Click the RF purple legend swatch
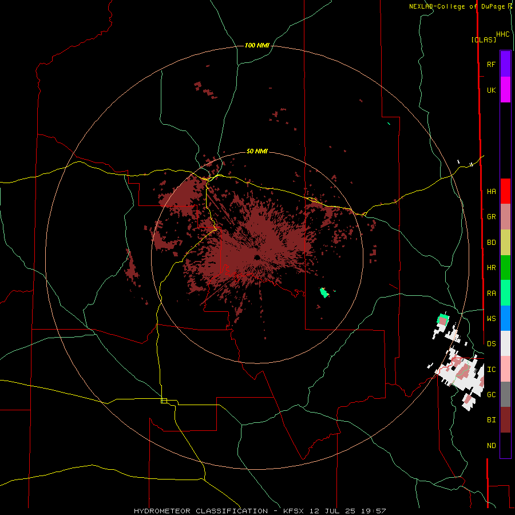The height and width of the screenshot is (515, 515). (x=505, y=64)
